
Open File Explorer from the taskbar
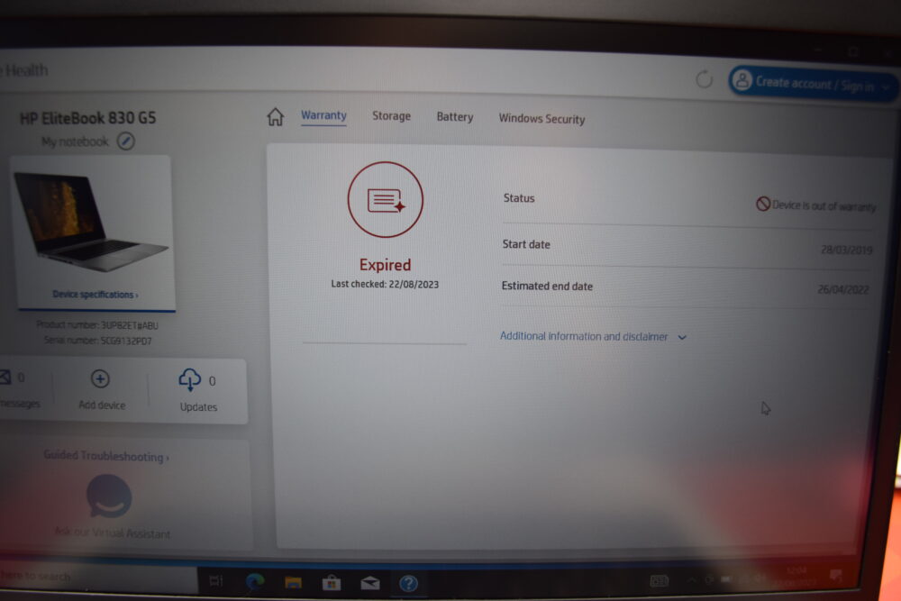293,583
